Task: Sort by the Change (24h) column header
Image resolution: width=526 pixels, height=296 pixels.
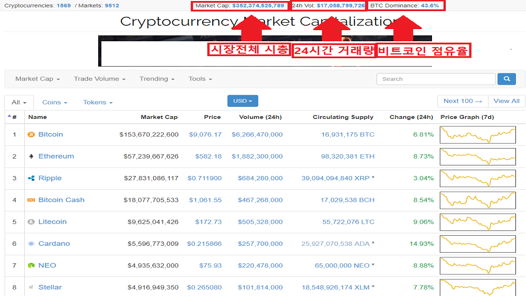Action: (411, 117)
